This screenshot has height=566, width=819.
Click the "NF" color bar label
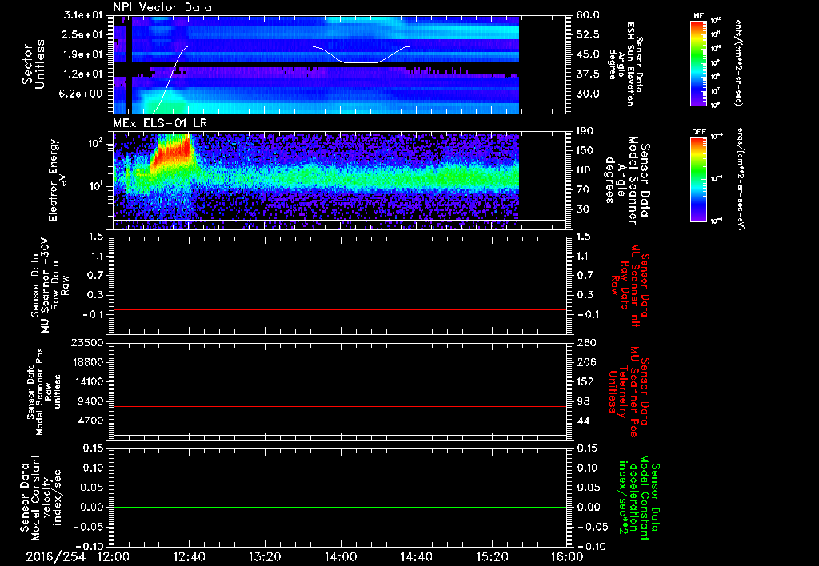coord(698,16)
